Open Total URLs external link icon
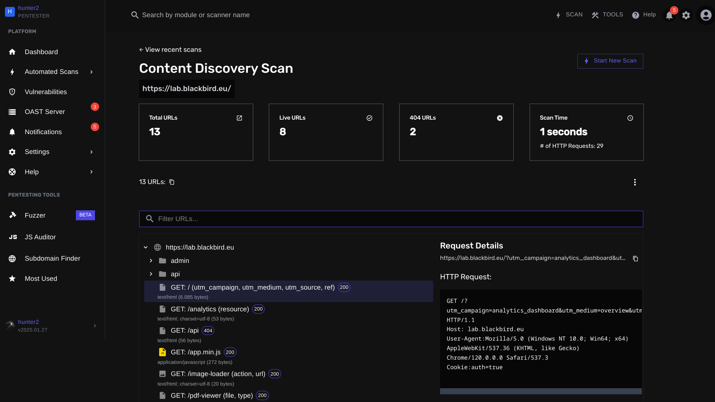 [x=239, y=118]
